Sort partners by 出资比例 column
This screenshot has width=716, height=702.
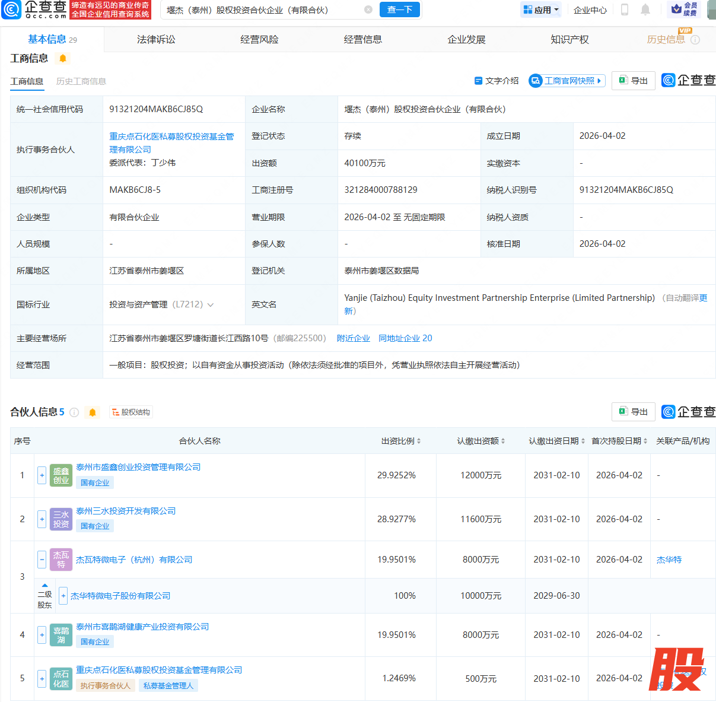click(401, 441)
